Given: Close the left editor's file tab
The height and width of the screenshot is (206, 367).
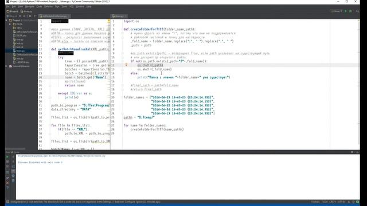Looking at the screenshot, I should pyautogui.click(x=69, y=16).
